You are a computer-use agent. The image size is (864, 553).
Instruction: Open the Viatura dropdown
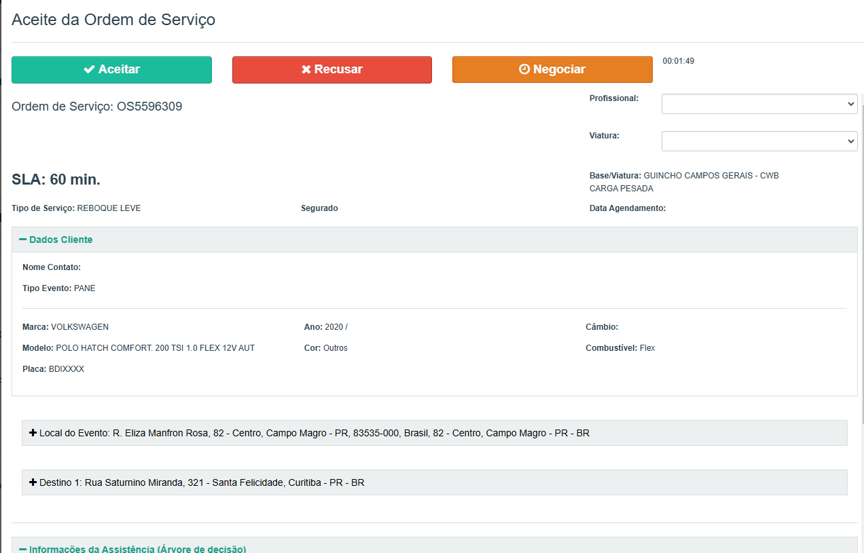(759, 141)
